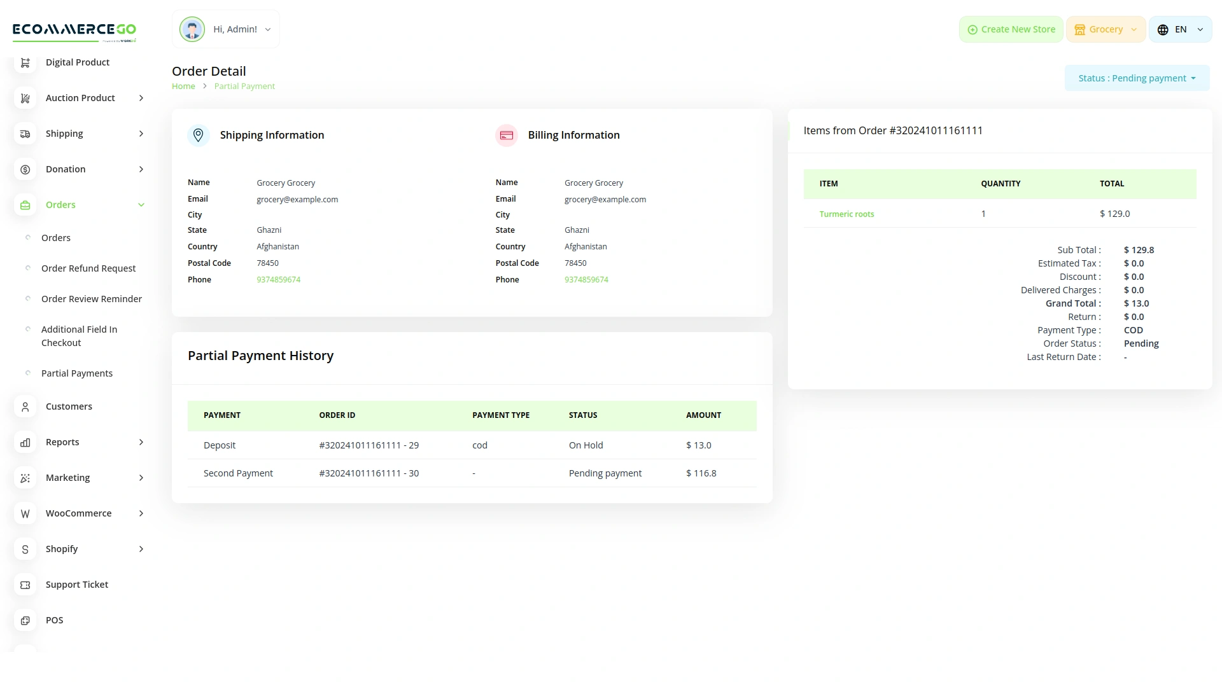Open the EN language dropdown
Image resolution: width=1222 pixels, height=687 pixels.
click(x=1180, y=29)
